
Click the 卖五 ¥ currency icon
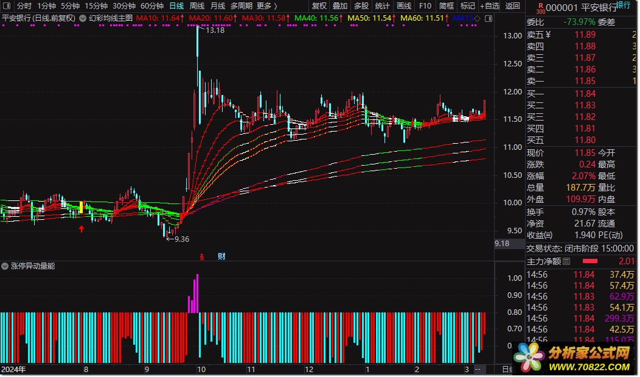pos(548,35)
